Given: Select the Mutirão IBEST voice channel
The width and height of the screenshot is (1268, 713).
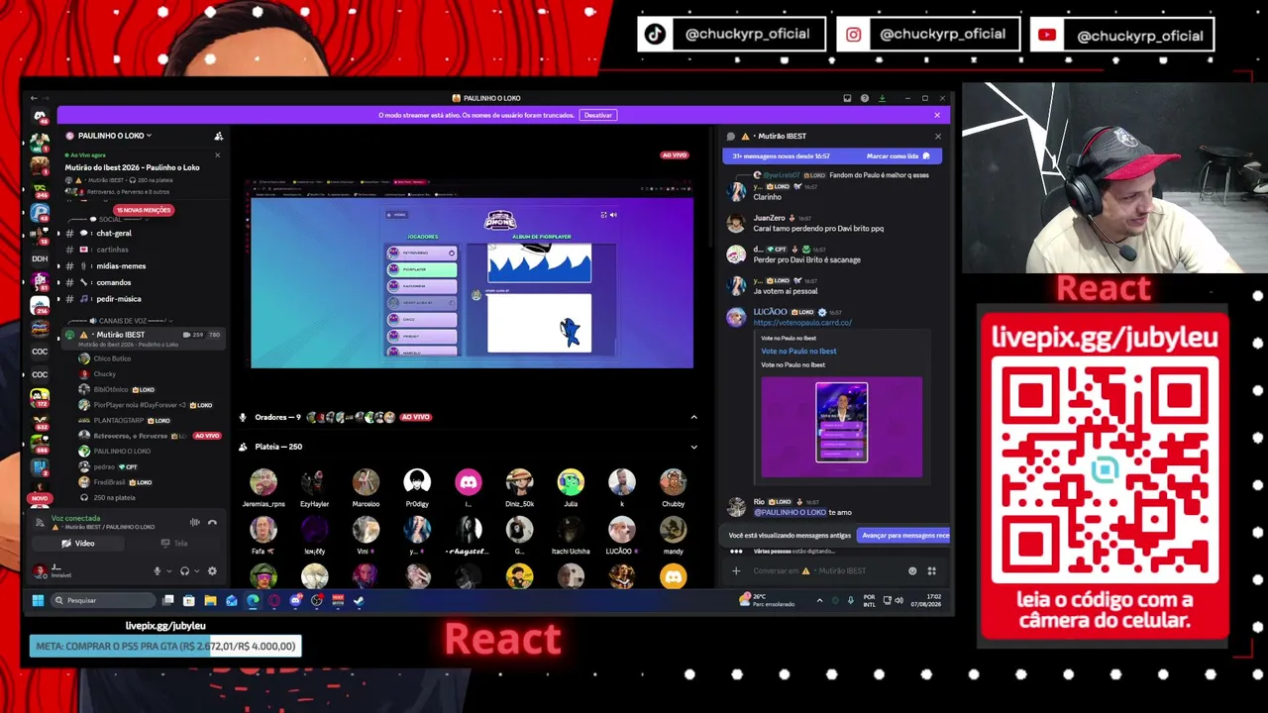Looking at the screenshot, I should coord(145,338).
